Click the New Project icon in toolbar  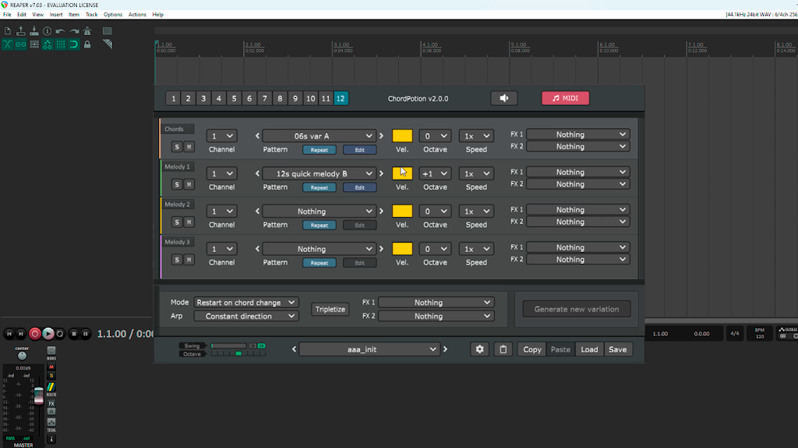[x=8, y=31]
